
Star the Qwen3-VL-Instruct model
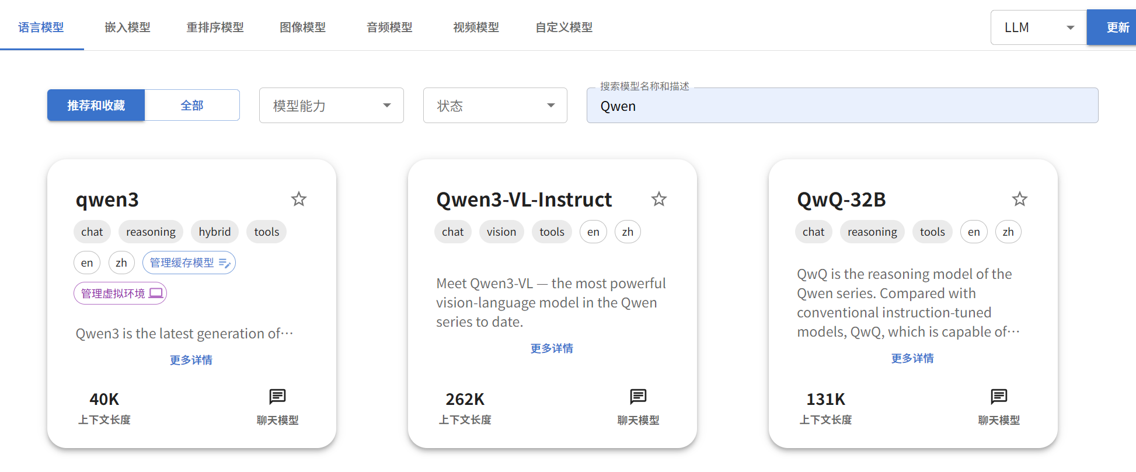tap(659, 200)
